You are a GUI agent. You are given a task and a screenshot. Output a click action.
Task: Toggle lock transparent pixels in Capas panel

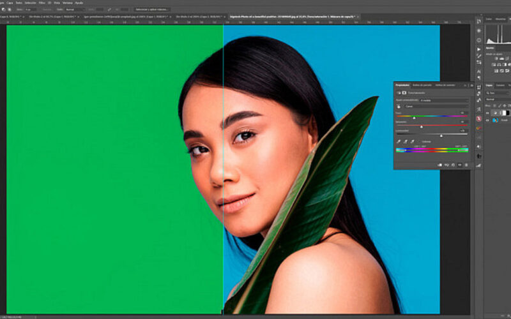(x=494, y=105)
